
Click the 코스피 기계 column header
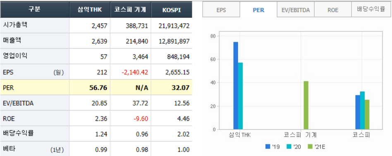(130, 9)
